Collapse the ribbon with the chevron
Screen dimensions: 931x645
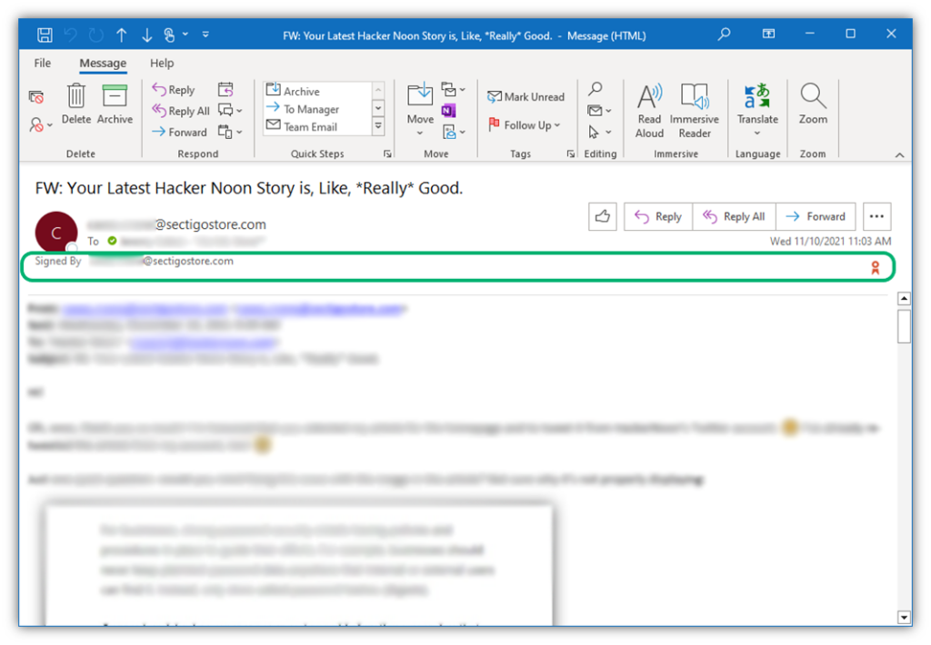coord(899,154)
